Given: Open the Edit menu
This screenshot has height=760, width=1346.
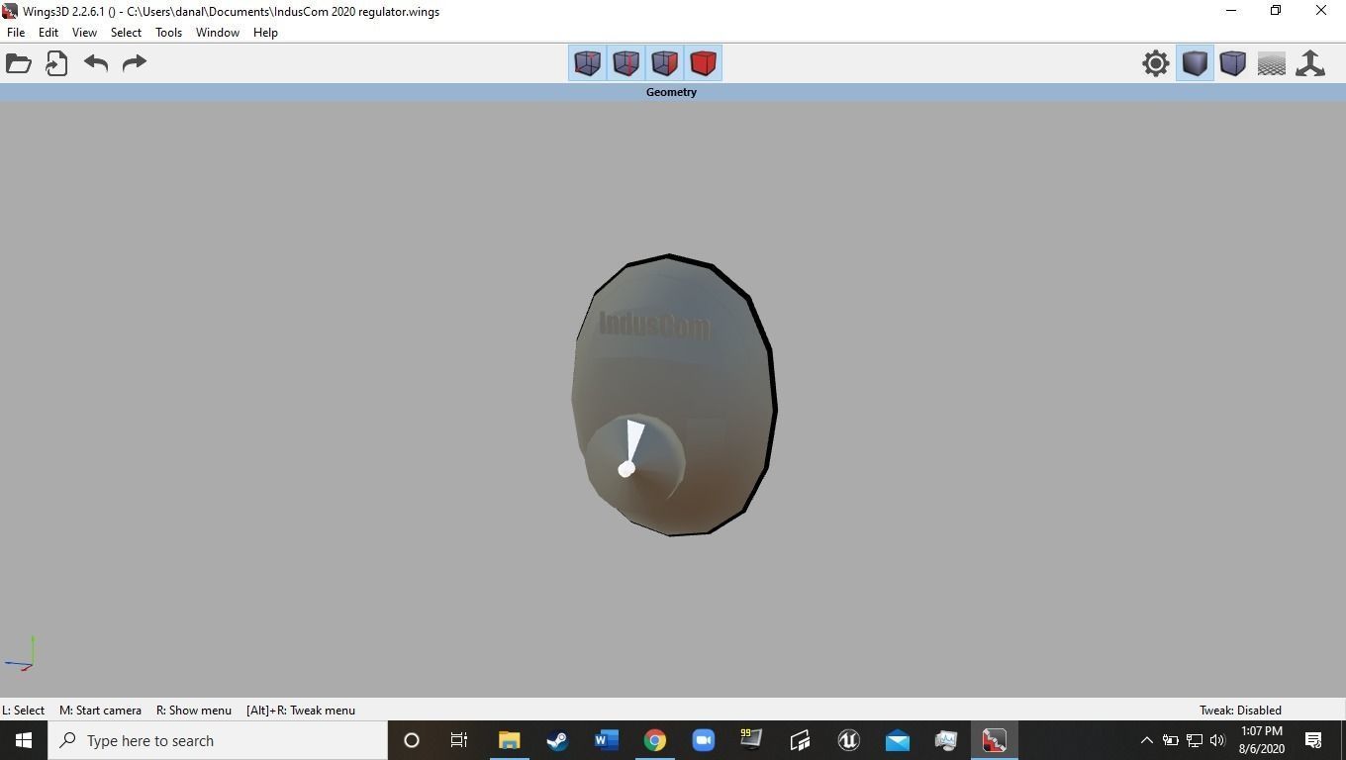Looking at the screenshot, I should coord(48,33).
